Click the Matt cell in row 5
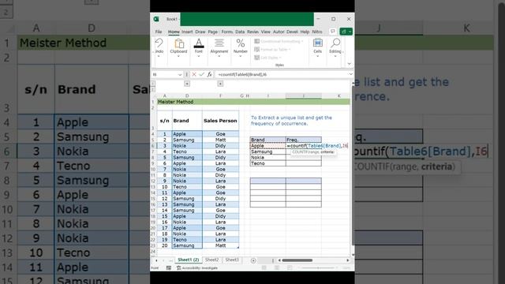 [x=220, y=140]
